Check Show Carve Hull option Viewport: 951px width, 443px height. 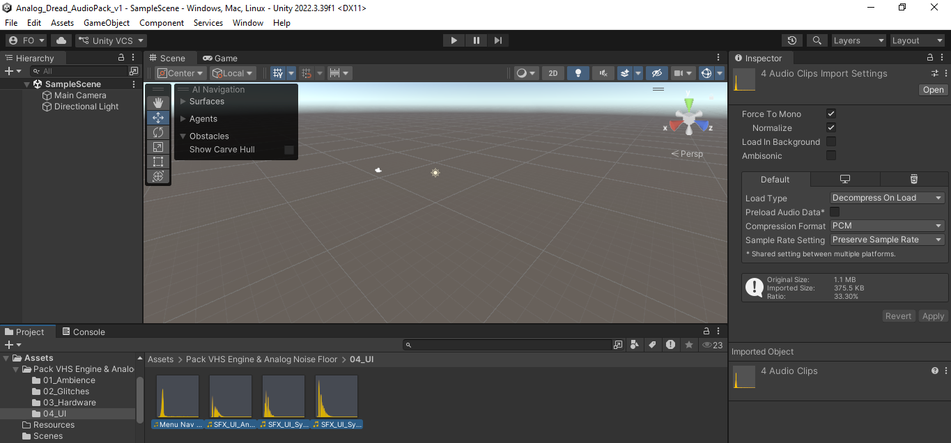tap(289, 150)
